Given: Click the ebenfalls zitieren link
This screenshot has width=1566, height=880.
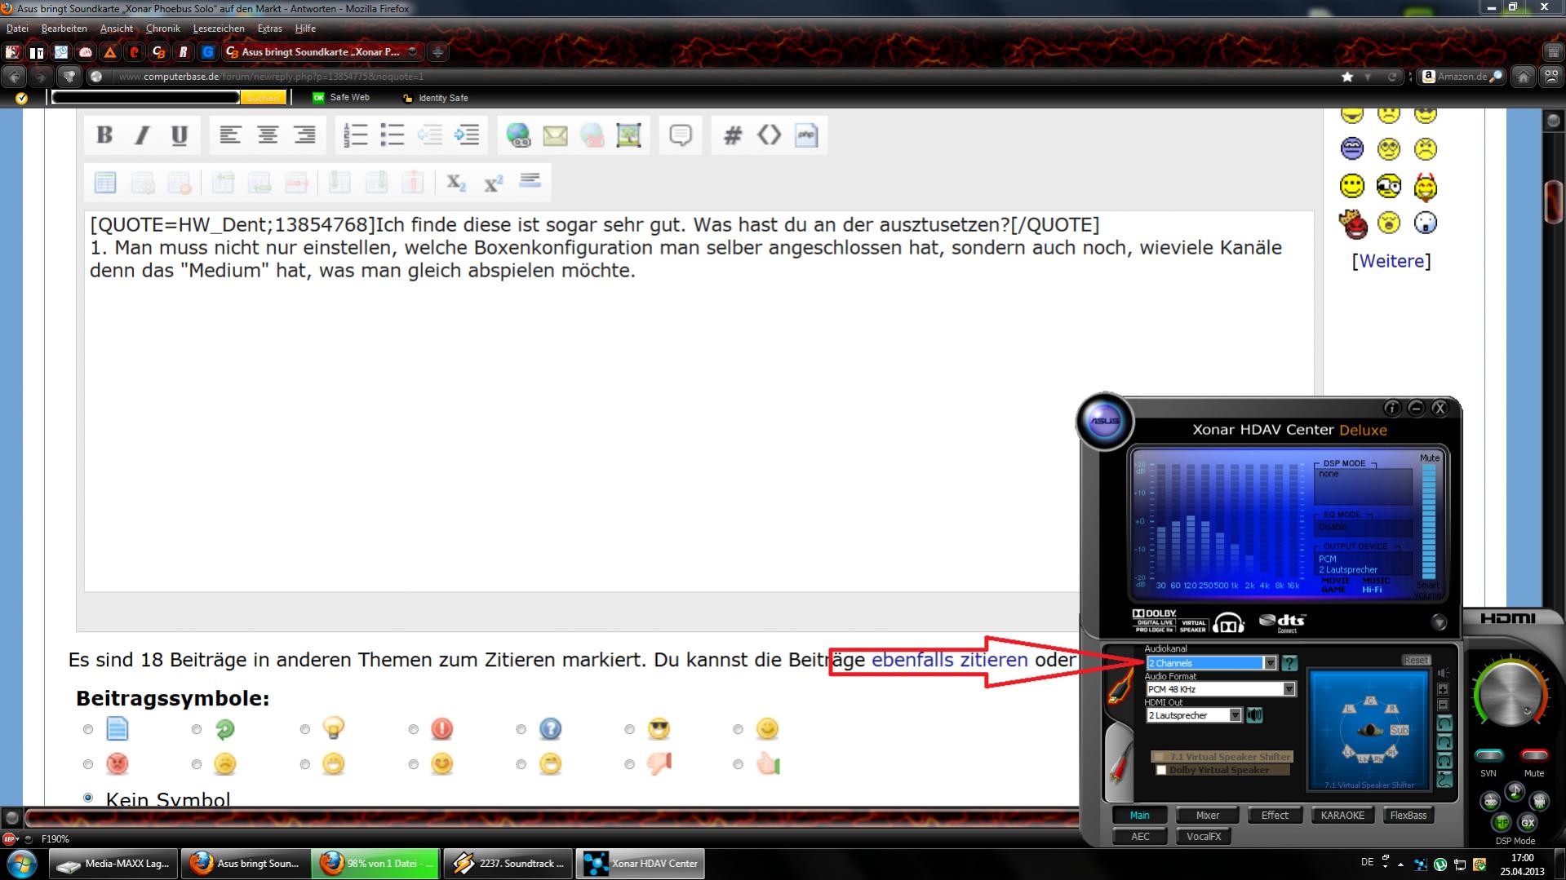Looking at the screenshot, I should pos(950,660).
